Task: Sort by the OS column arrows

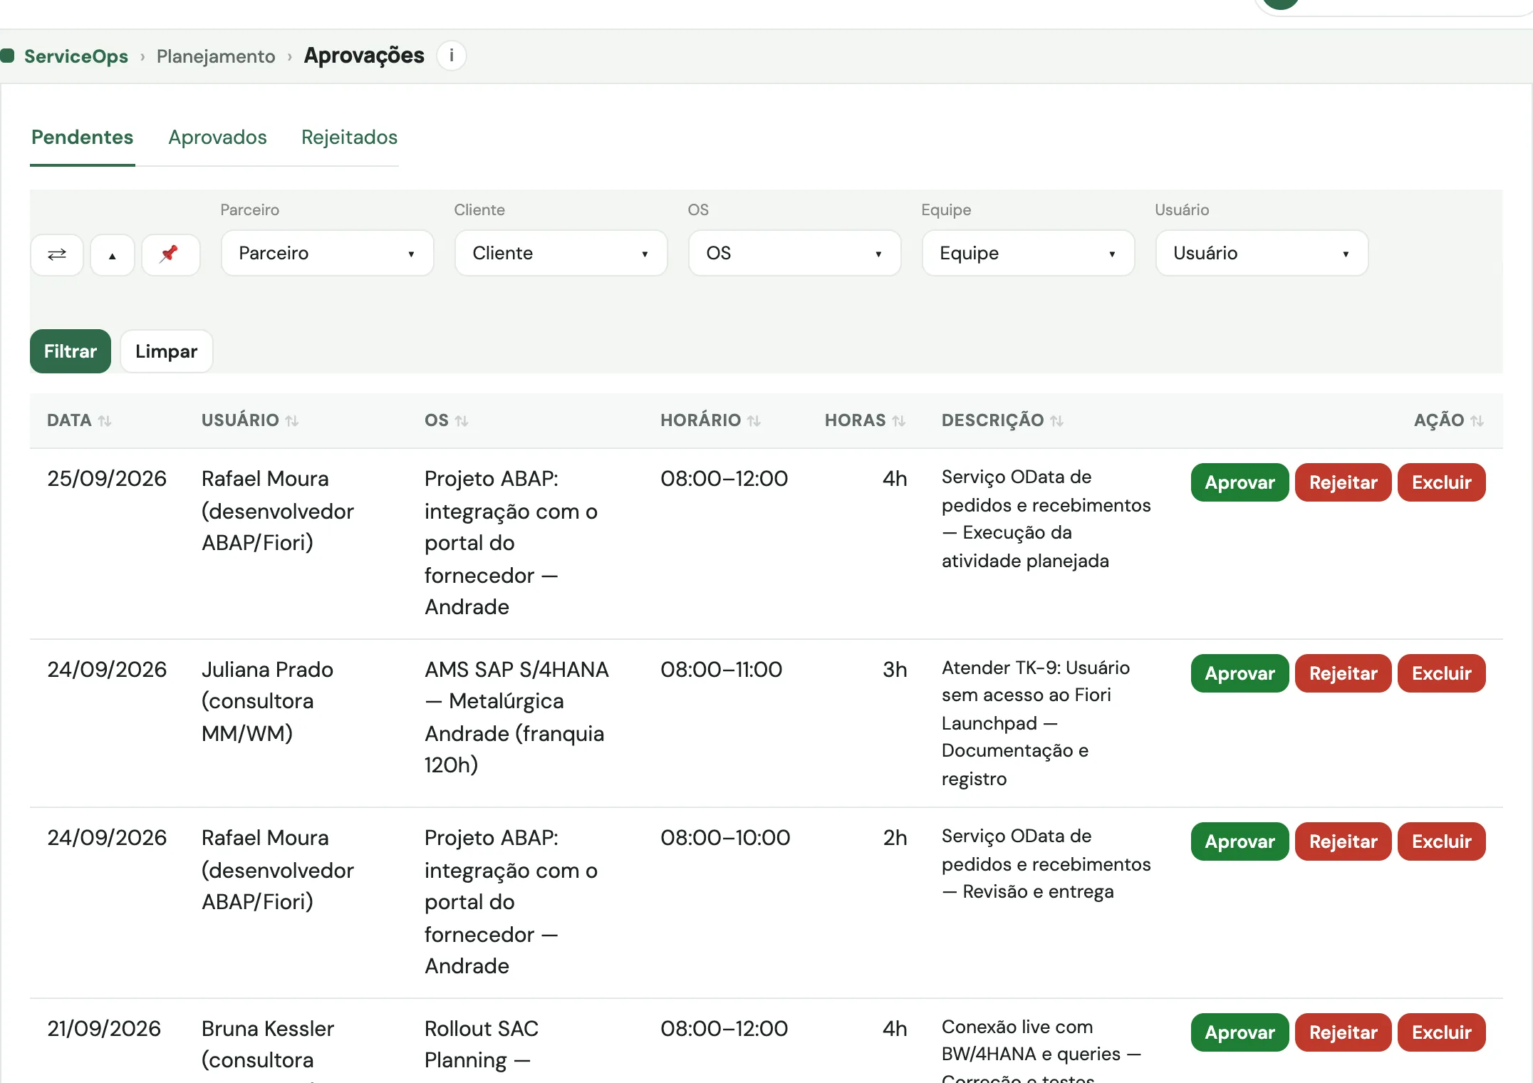Action: pos(462,420)
